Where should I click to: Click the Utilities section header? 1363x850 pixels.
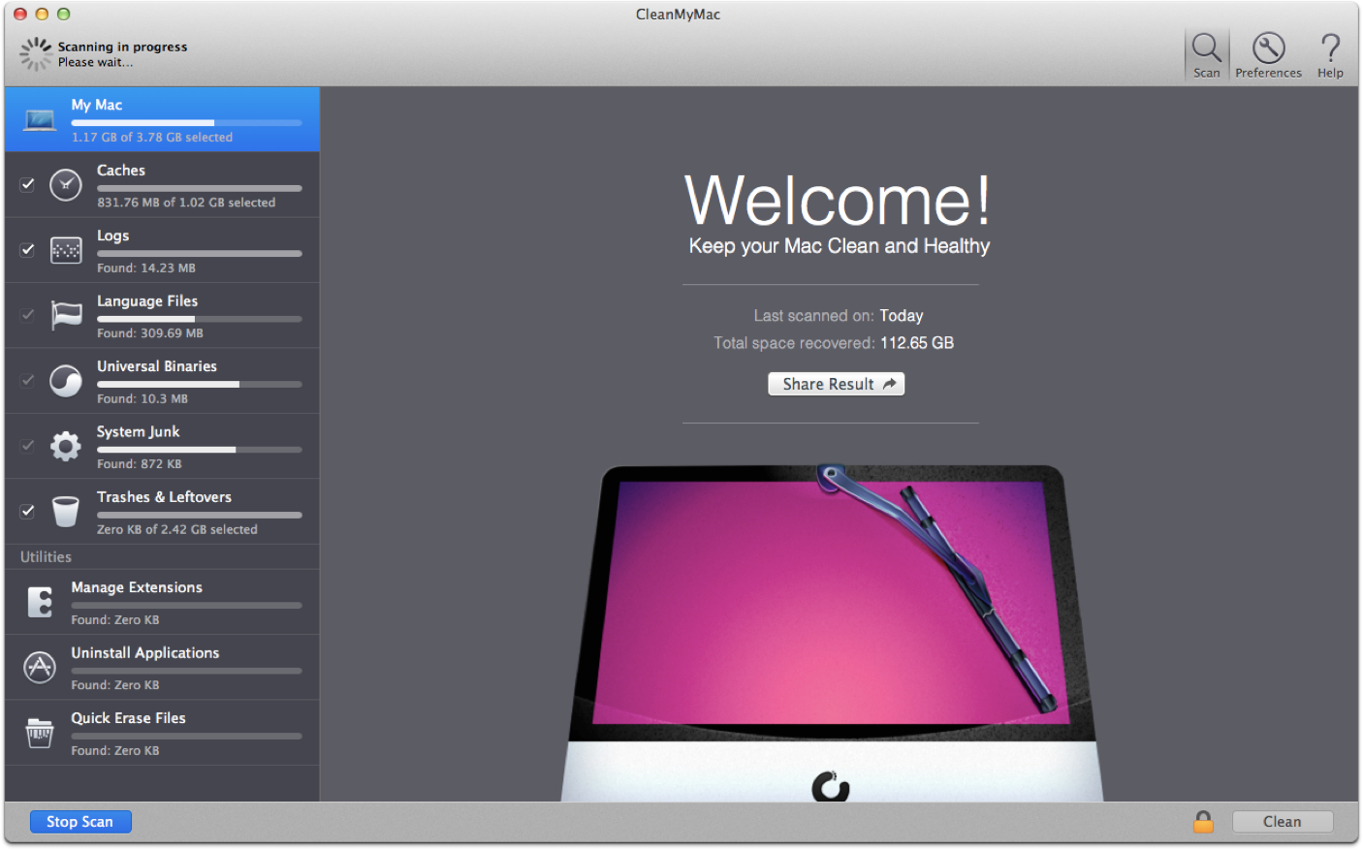point(46,557)
